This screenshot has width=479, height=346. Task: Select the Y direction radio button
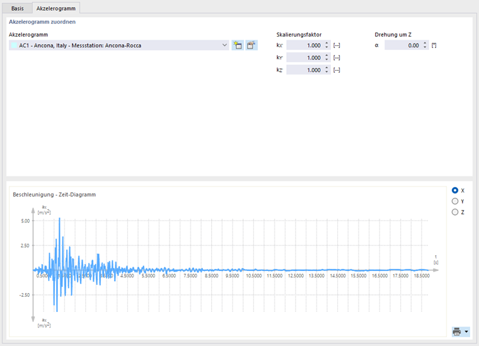point(455,201)
